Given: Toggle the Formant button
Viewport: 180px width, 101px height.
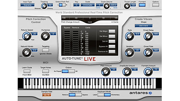Looking at the screenshot, I should [x=142, y=5].
